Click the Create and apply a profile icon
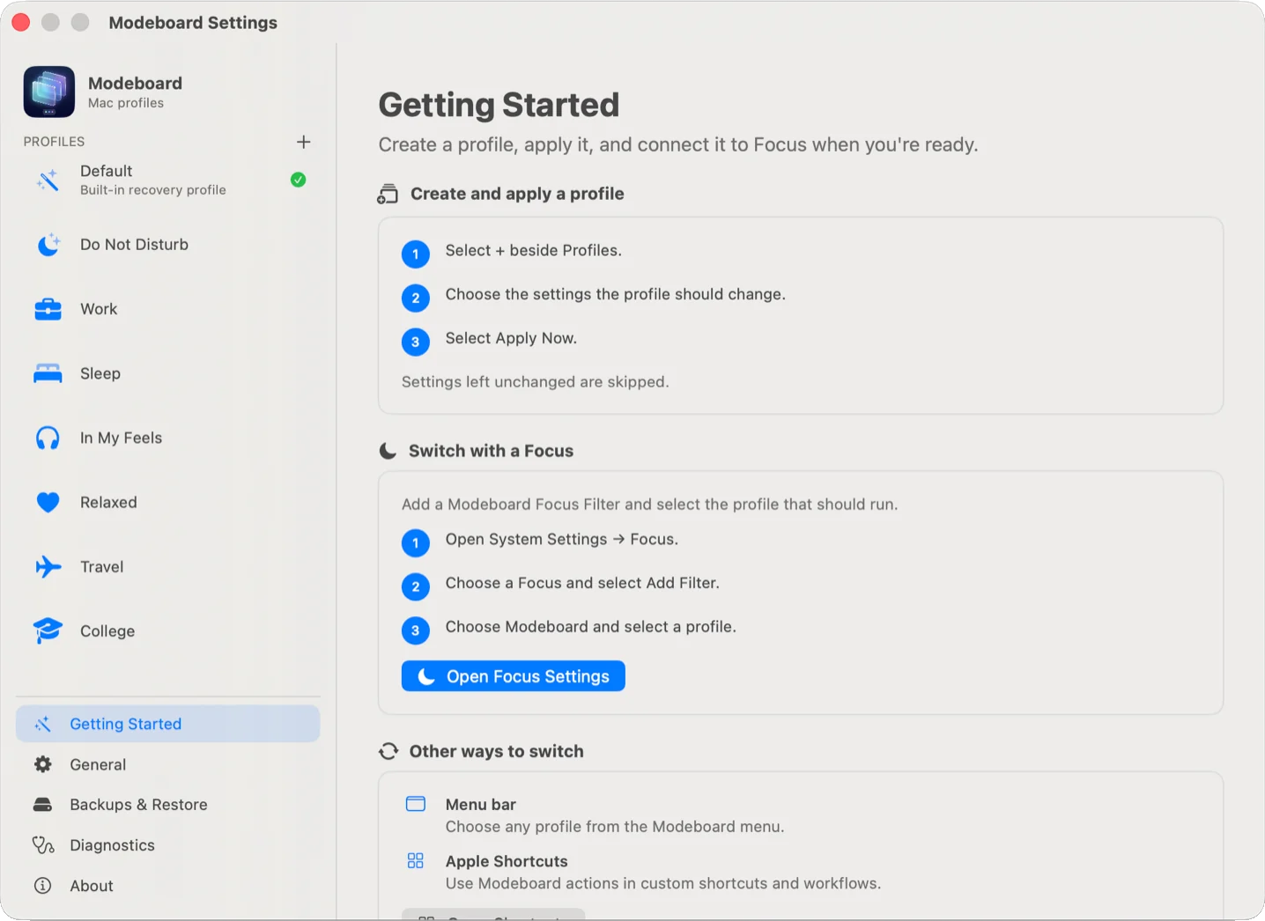Image resolution: width=1265 pixels, height=921 pixels. click(x=388, y=194)
